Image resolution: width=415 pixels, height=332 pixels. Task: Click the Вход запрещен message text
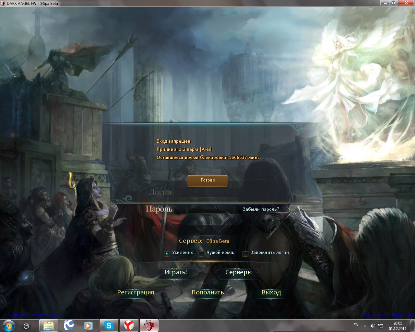(x=173, y=141)
